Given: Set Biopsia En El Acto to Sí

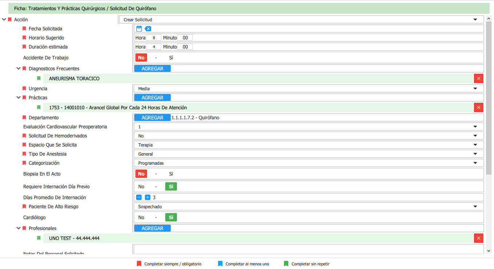Looking at the screenshot, I should (171, 174).
